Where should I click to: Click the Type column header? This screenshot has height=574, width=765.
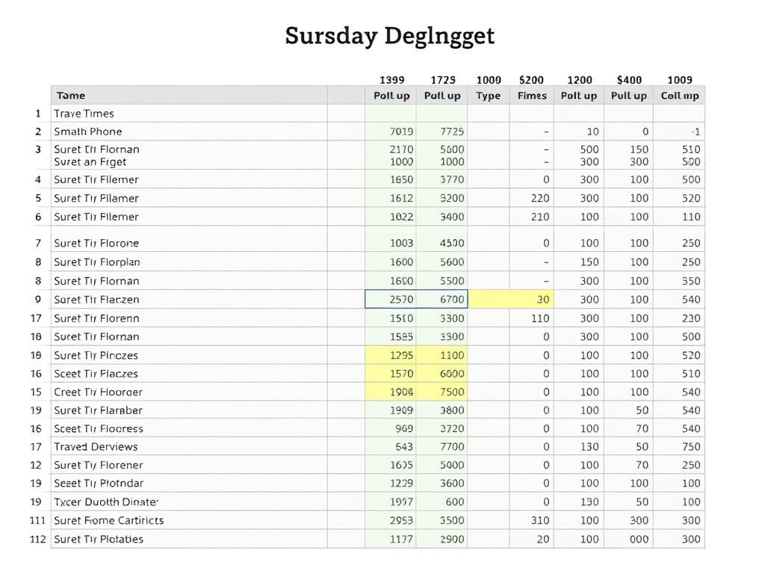[488, 96]
